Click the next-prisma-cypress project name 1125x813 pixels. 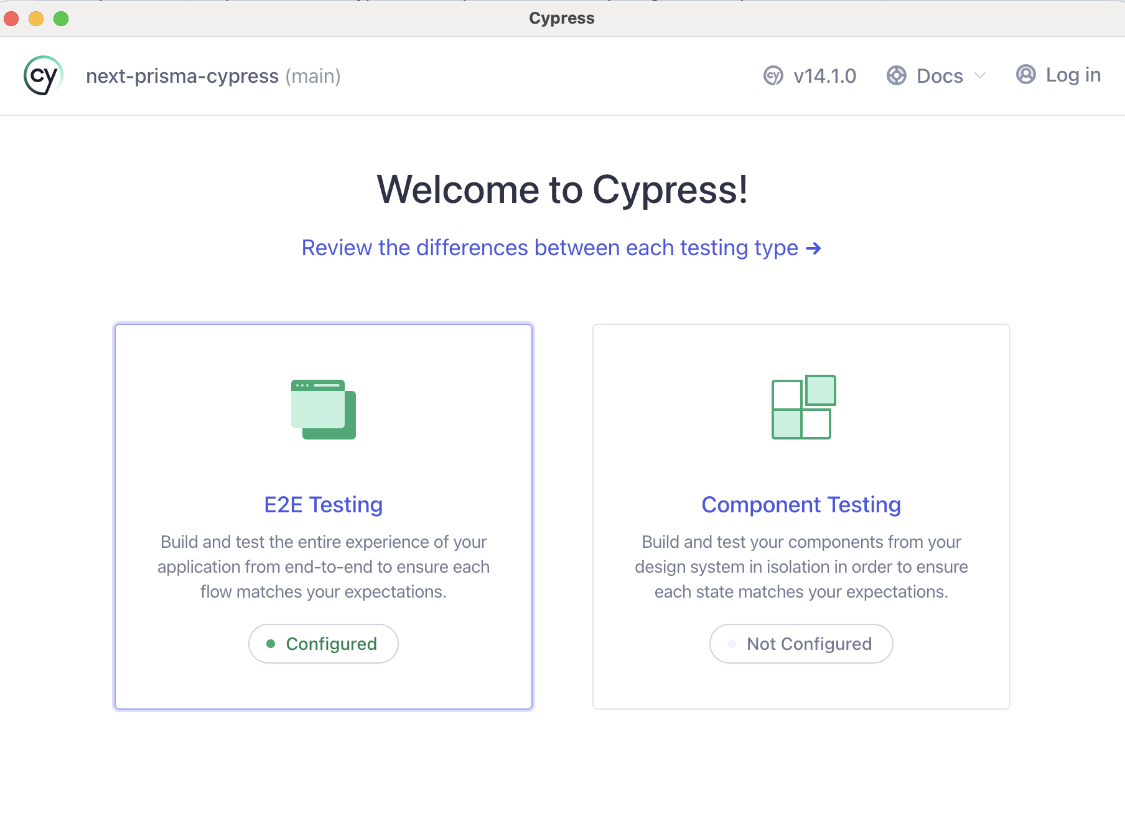pos(182,76)
